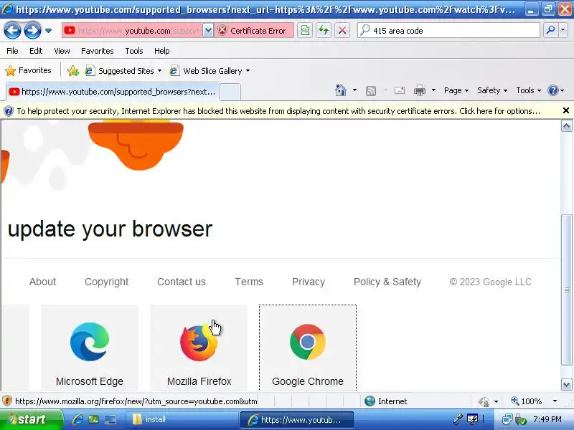Open the Page command bar menu
This screenshot has width=574, height=430.
pyautogui.click(x=456, y=90)
